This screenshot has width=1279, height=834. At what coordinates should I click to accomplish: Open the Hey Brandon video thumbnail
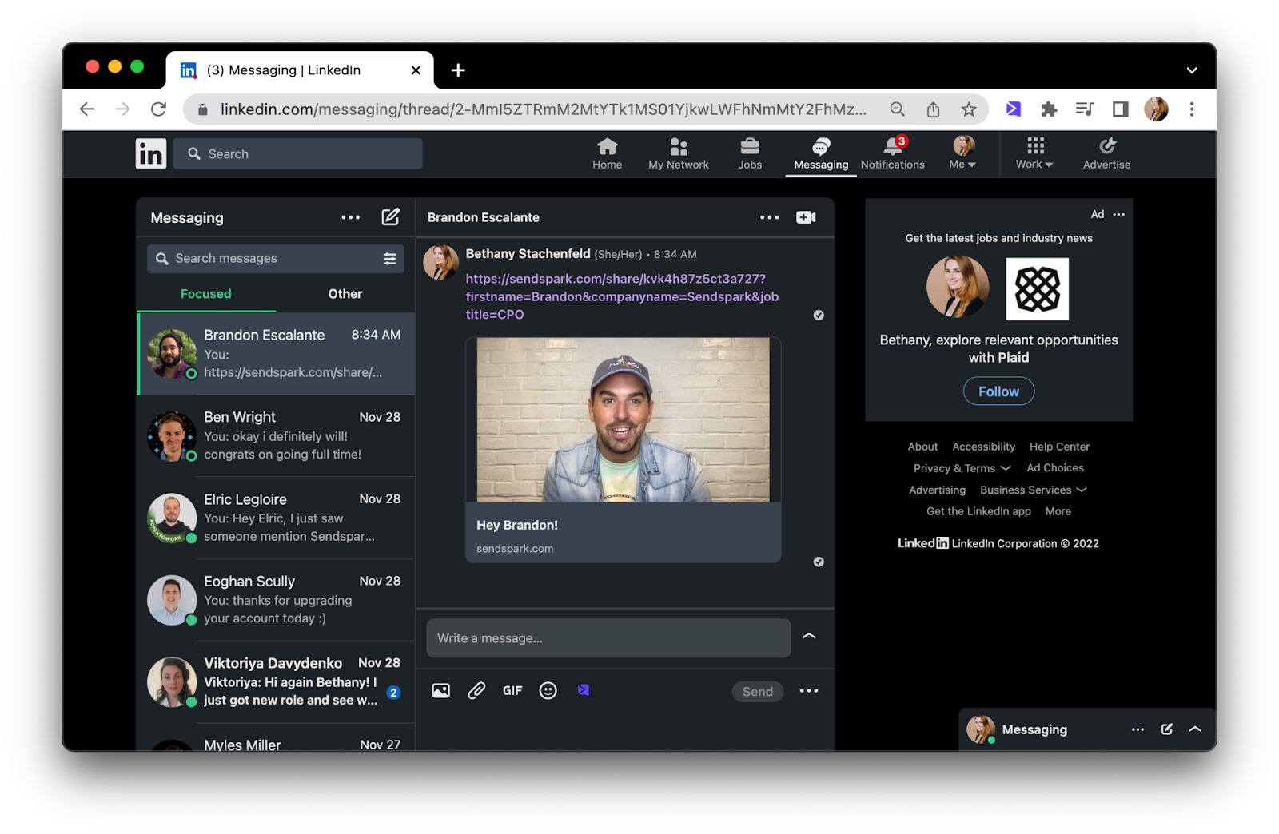tap(623, 420)
